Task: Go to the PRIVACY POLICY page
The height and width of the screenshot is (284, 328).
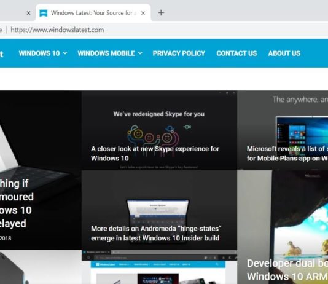Action: 179,53
